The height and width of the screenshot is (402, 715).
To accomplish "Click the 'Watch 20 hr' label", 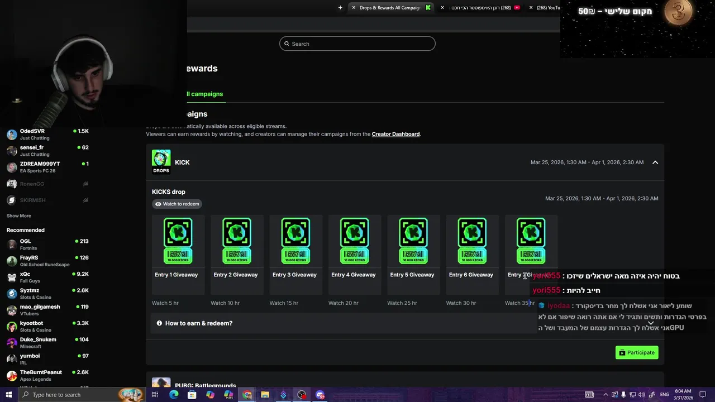I will tap(344, 303).
